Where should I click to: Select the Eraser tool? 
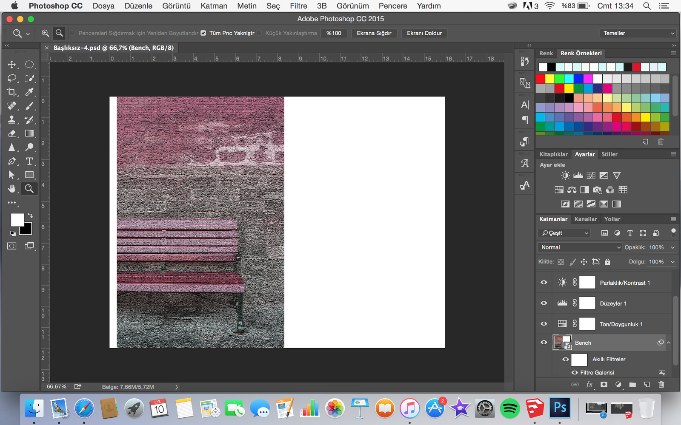pos(12,134)
